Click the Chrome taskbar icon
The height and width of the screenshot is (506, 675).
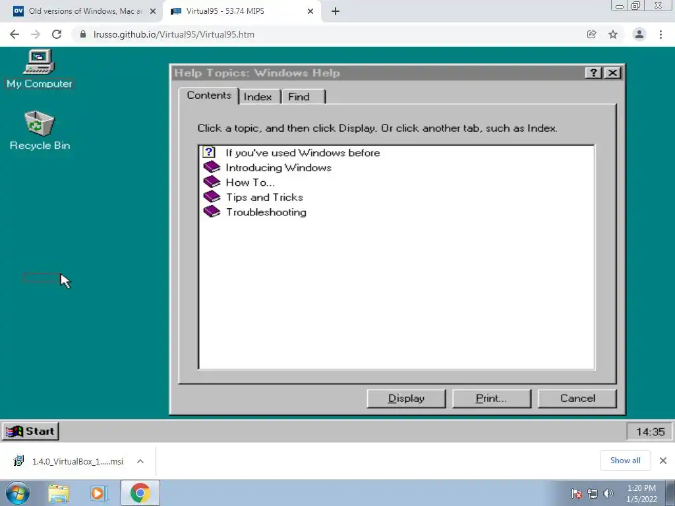(x=140, y=493)
